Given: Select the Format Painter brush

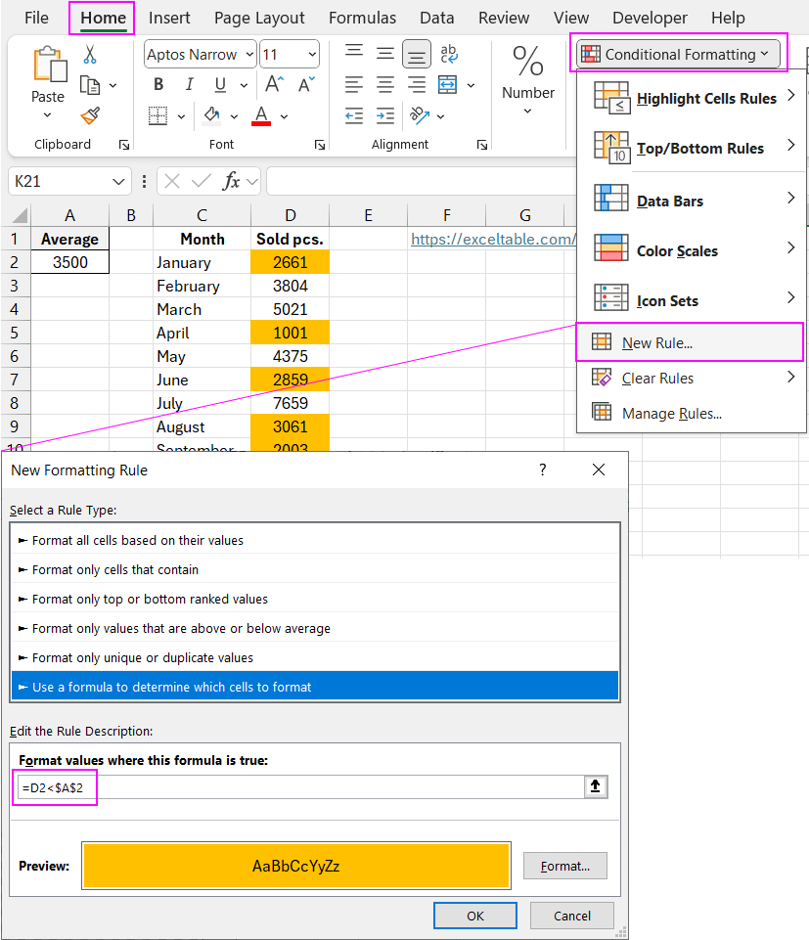Looking at the screenshot, I should pos(90,115).
